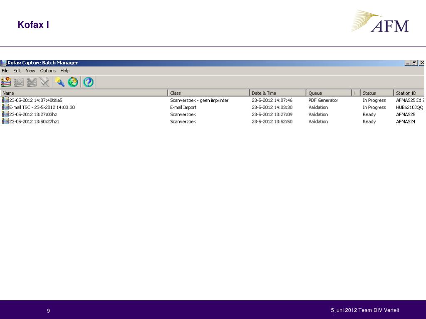This screenshot has height=319, width=426.
Task: Sort by the Queue column header
Action: coord(329,93)
